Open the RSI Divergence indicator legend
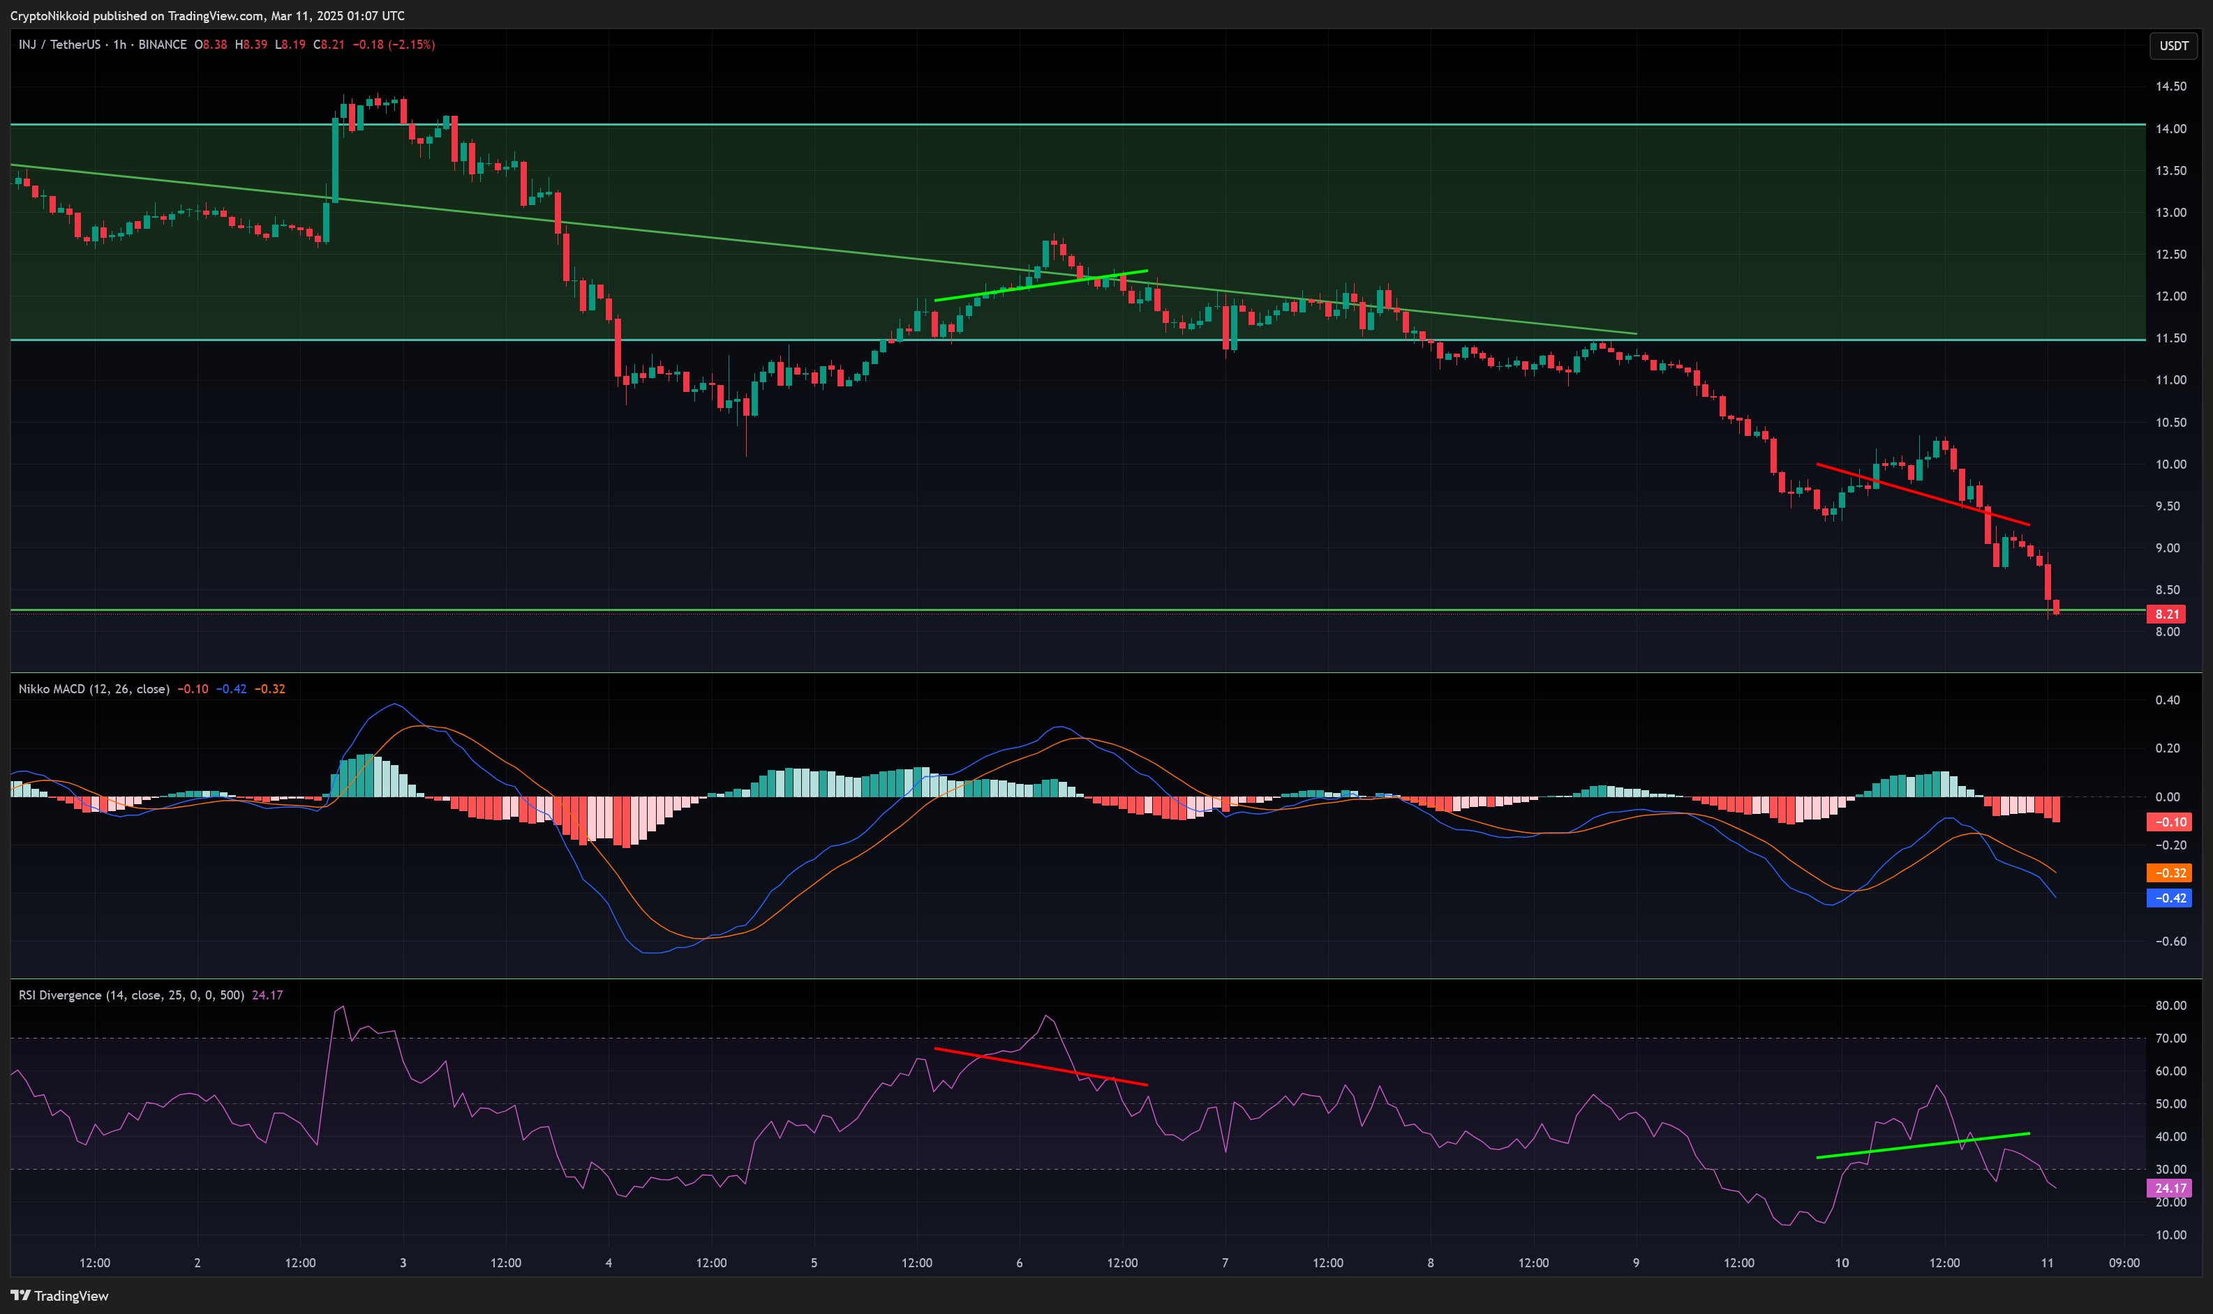Viewport: 2213px width, 1314px height. coord(131,995)
